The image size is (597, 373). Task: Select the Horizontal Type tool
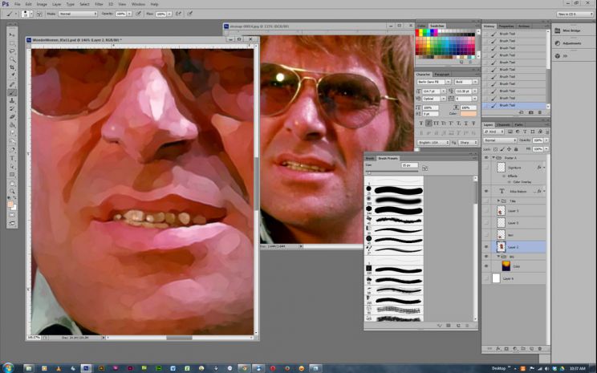(x=12, y=158)
